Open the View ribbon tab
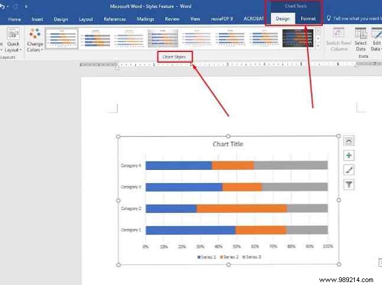Viewport: 382px width, 285px height. tap(195, 19)
